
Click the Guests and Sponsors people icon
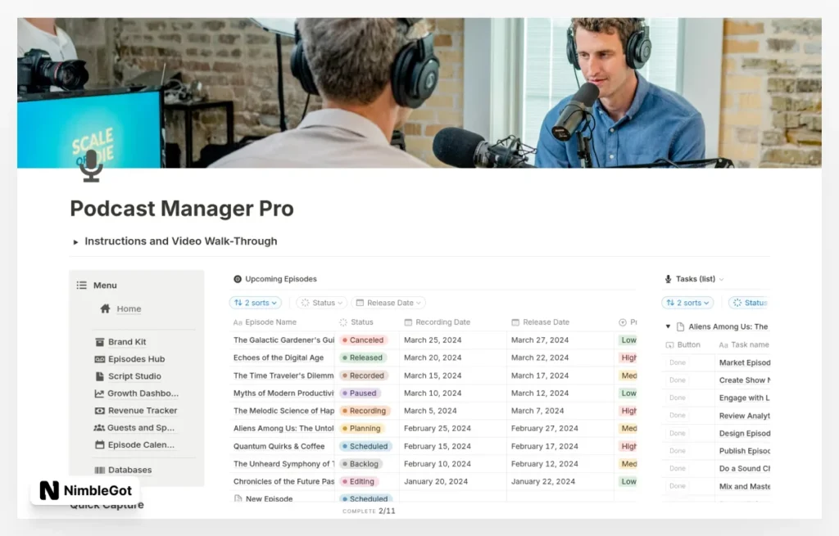pos(99,427)
